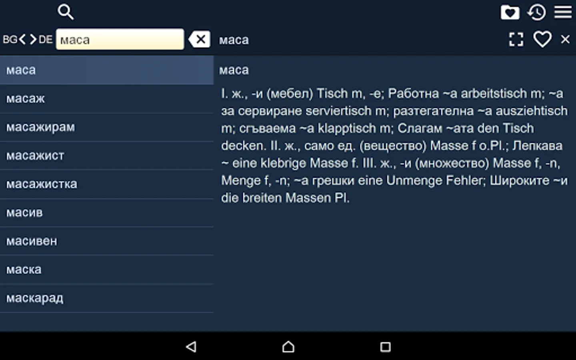Add маса to favorites heart
Viewport: 576px width, 360px height.
(542, 39)
